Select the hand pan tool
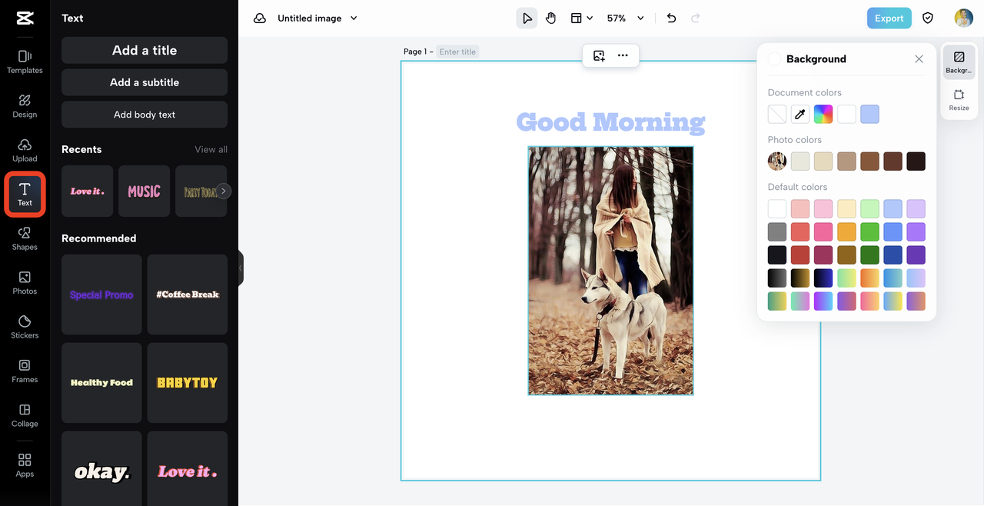 coord(551,18)
